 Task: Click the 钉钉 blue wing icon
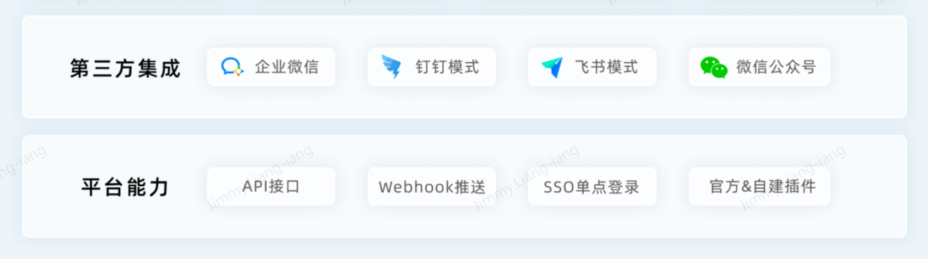point(391,67)
